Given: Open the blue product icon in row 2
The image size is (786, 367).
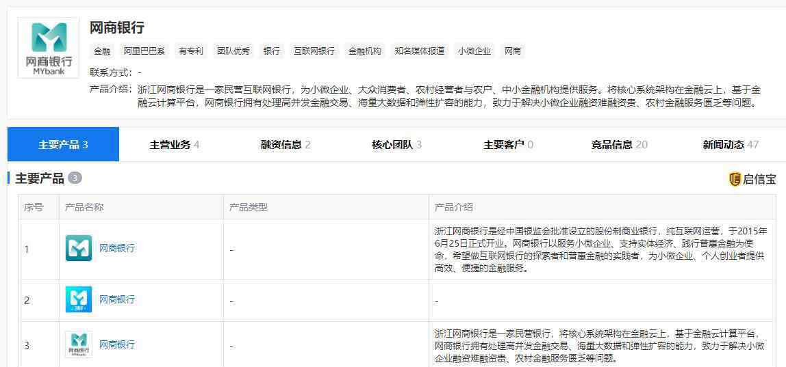Looking at the screenshot, I should coord(79,299).
